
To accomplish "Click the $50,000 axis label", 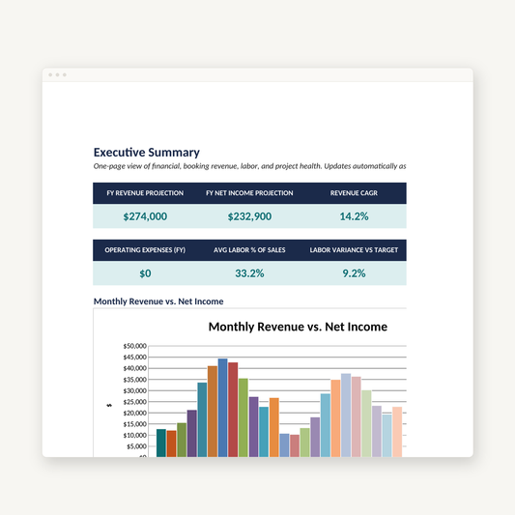I will (x=134, y=346).
